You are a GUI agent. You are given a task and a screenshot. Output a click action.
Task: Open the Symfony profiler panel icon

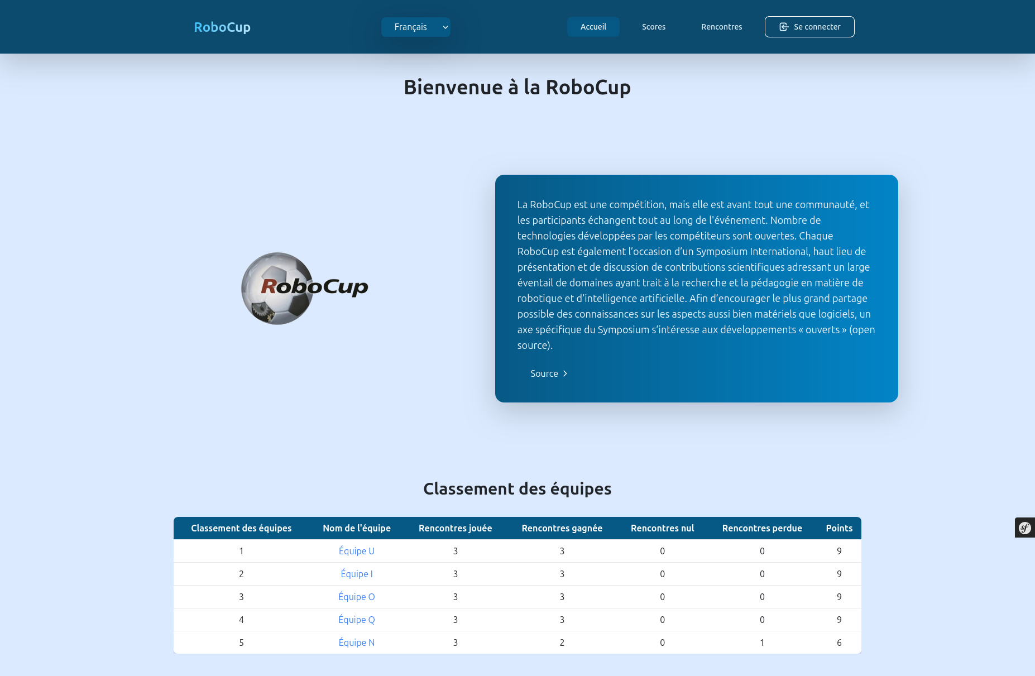click(1024, 527)
